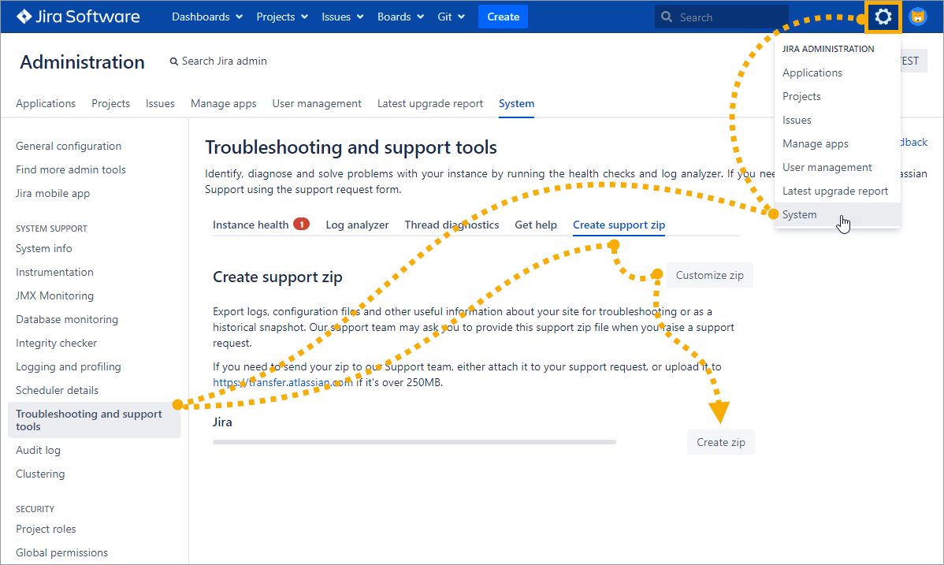
Task: Click the magnifier icon in Search Jira admin
Action: 174,61
